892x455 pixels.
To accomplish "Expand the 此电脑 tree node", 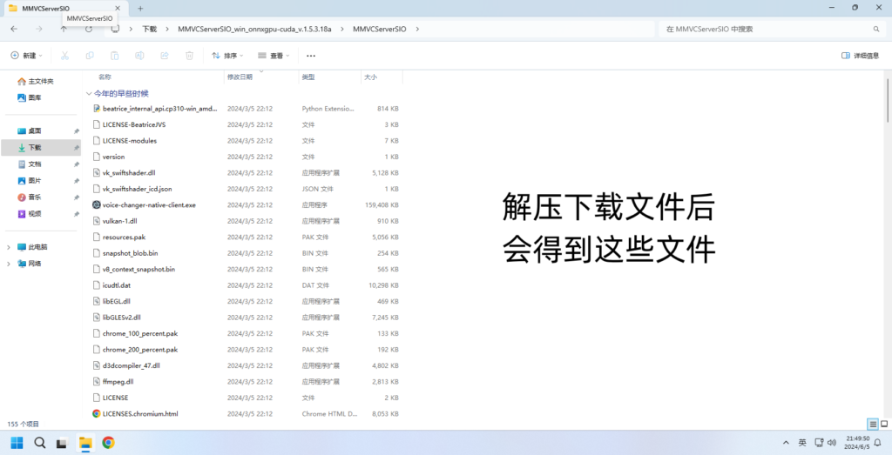I will pyautogui.click(x=9, y=247).
